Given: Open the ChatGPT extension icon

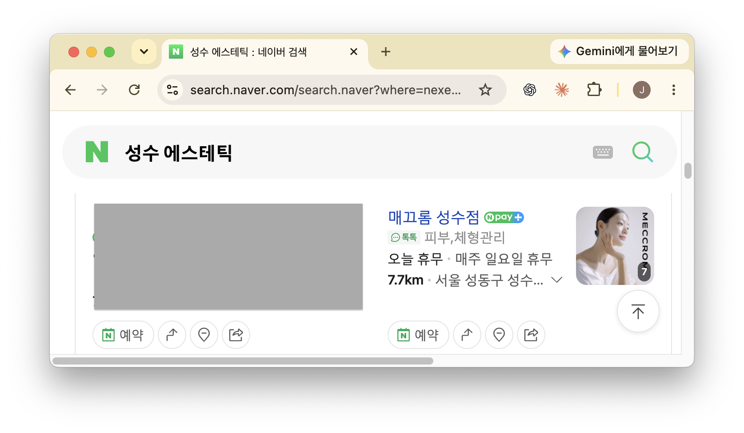Looking at the screenshot, I should point(530,90).
